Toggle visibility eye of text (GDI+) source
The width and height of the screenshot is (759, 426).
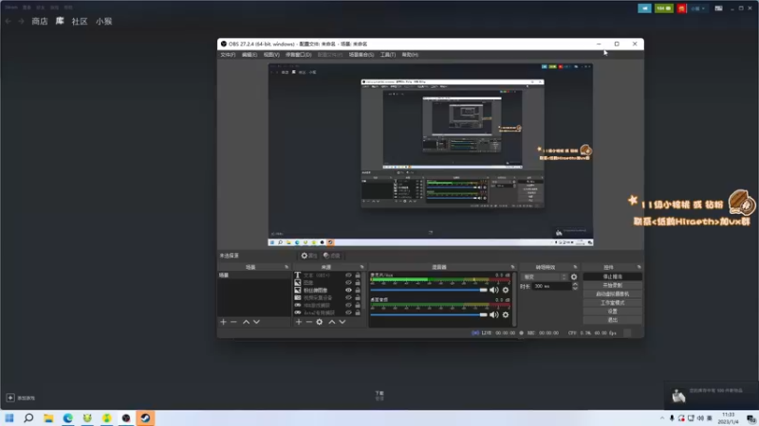click(x=348, y=275)
